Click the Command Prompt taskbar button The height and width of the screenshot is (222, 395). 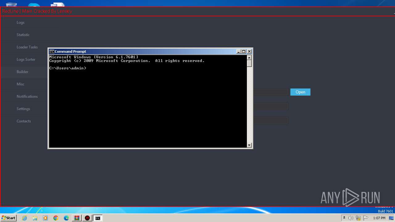coord(98,218)
